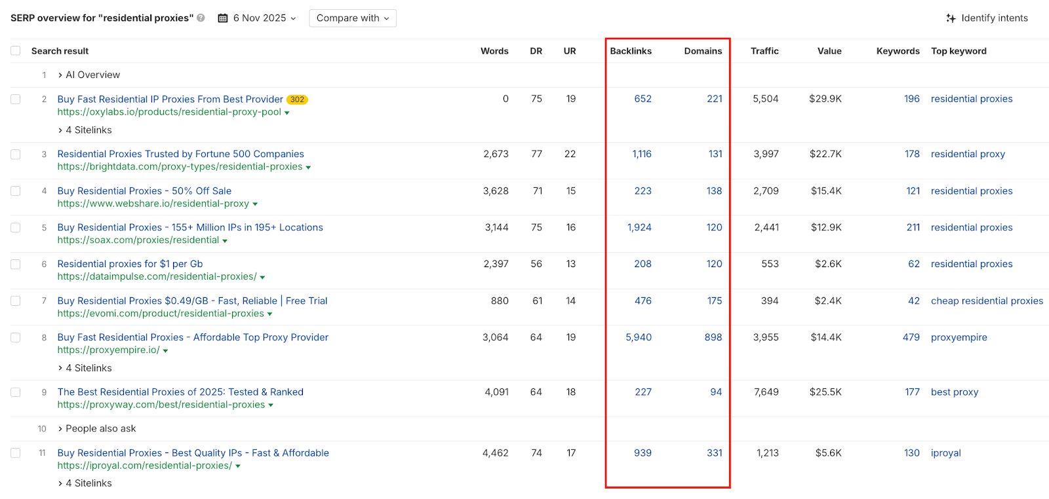Click backlinks count 1,924 for soax
This screenshot has width=1049, height=499.
(x=639, y=227)
